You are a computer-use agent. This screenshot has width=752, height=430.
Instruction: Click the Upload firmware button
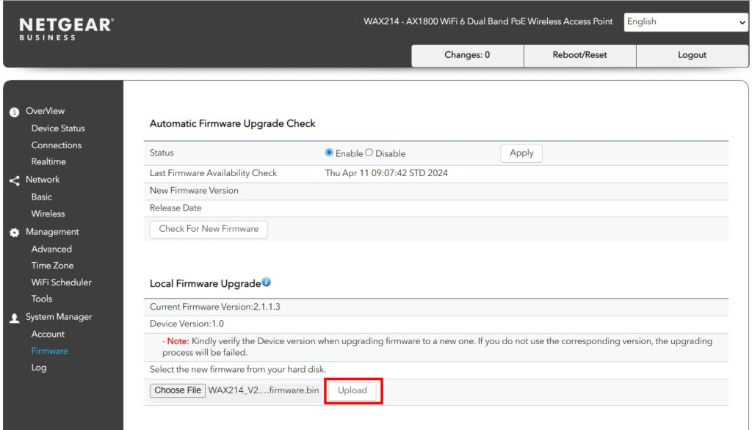352,390
